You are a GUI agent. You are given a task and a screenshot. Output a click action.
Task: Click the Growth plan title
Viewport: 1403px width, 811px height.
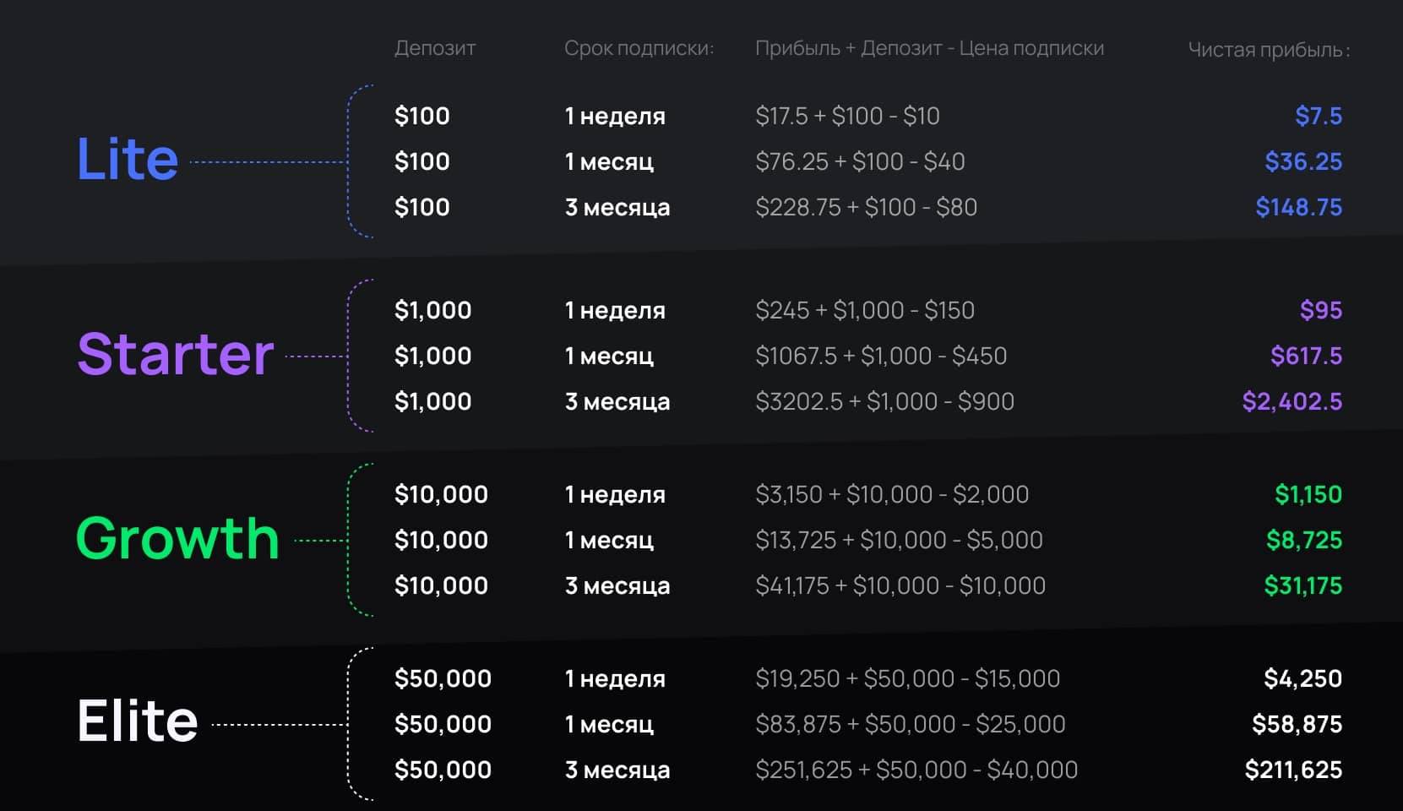(x=177, y=538)
